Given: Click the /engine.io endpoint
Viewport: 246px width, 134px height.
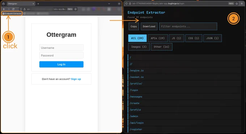Looking at the screenshot, I should pos(184,71).
